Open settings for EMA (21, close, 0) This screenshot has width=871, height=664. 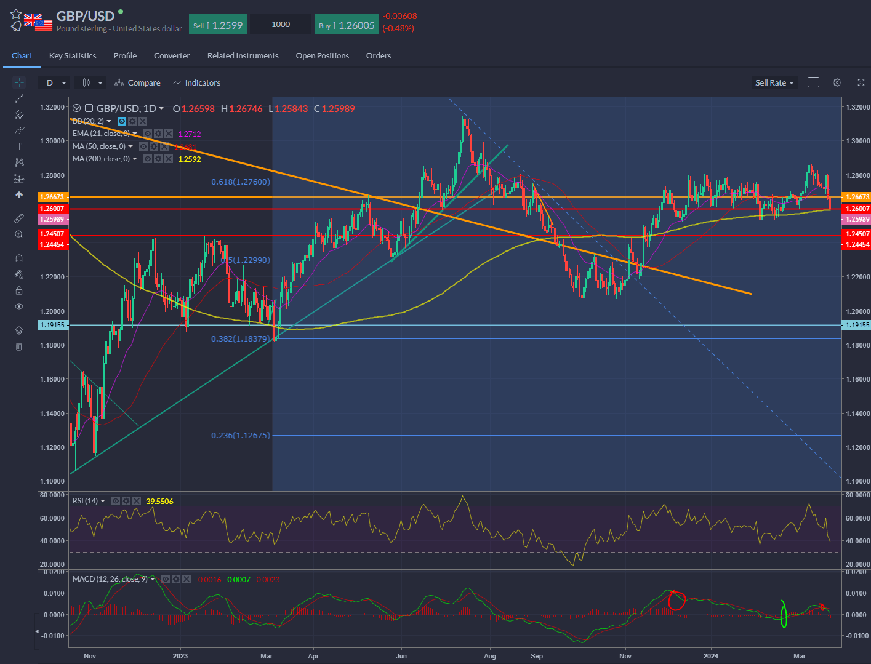(158, 134)
